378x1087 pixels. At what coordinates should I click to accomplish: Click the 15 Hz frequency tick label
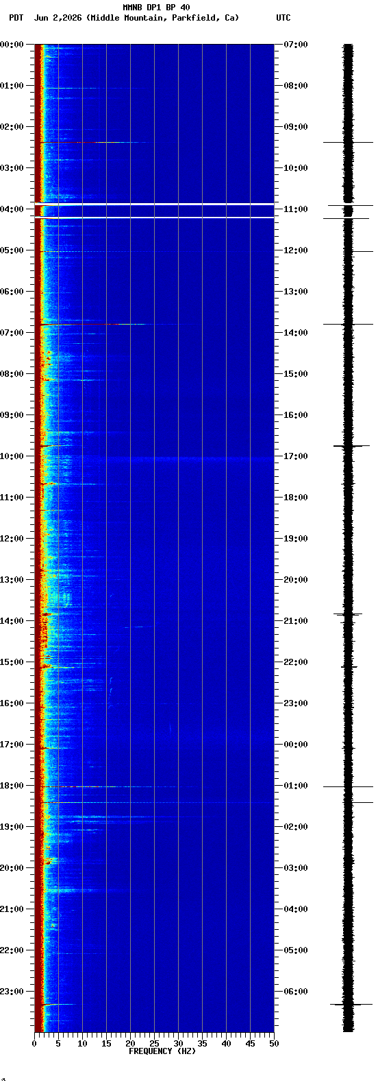106,1044
